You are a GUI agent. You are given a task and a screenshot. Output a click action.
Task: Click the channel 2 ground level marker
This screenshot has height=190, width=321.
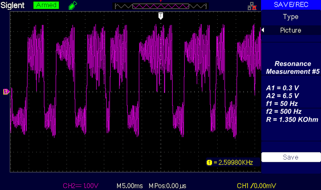(6, 92)
